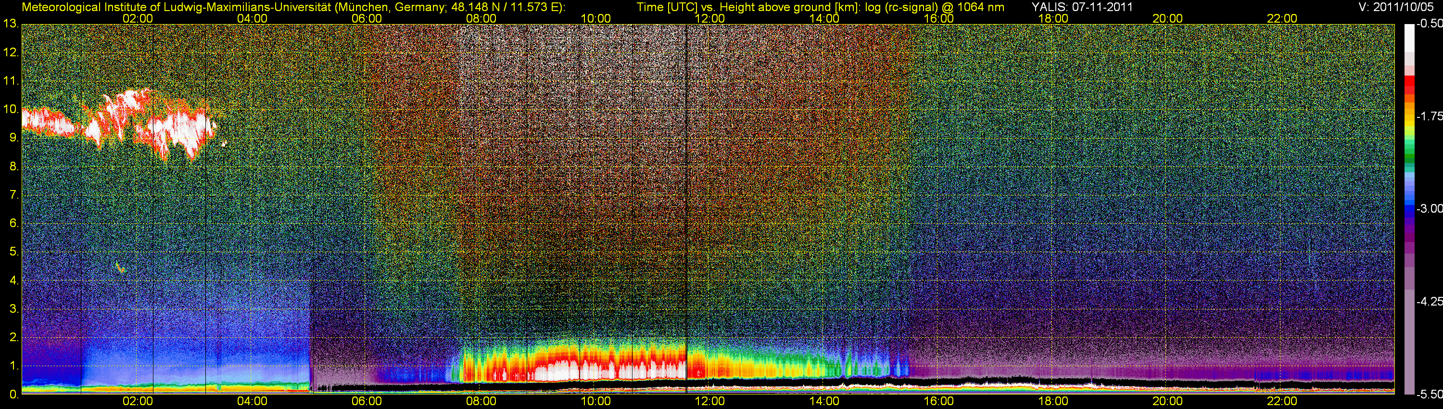Click the 'Meteorological Institute of Ludwig-Maximilians-Universität' title text
The image size is (1443, 409).
[x=177, y=7]
